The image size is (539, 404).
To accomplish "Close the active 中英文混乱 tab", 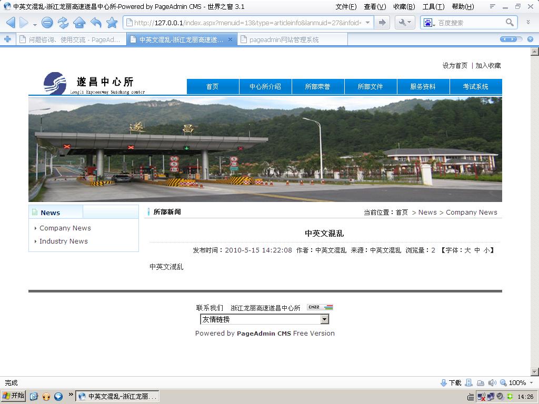I will coord(231,39).
